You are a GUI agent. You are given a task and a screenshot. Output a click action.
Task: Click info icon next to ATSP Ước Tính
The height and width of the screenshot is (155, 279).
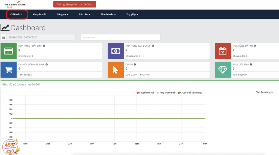(x=251, y=64)
